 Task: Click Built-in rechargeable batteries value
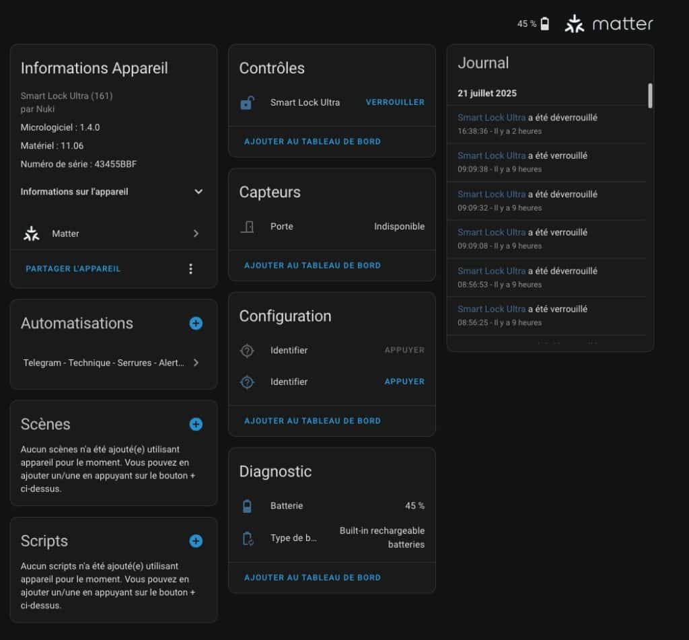[x=382, y=538]
